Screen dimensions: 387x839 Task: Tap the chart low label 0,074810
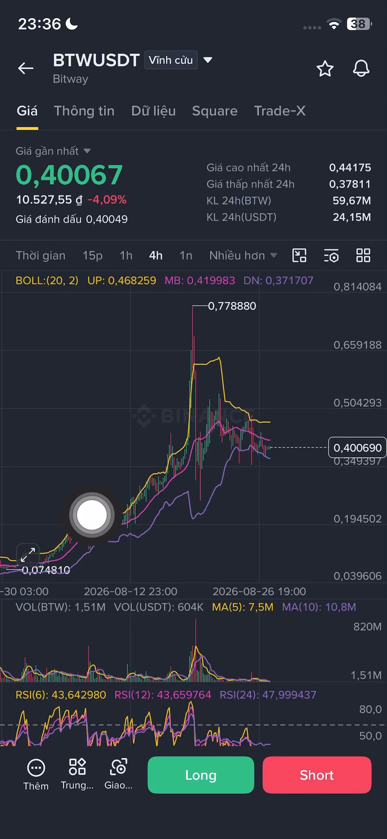pos(46,570)
